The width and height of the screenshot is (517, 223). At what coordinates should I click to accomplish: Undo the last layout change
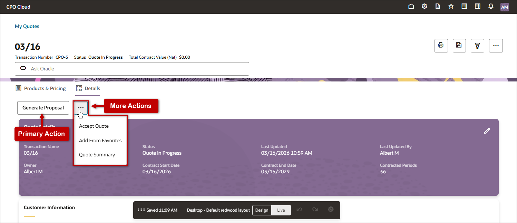[299, 210]
